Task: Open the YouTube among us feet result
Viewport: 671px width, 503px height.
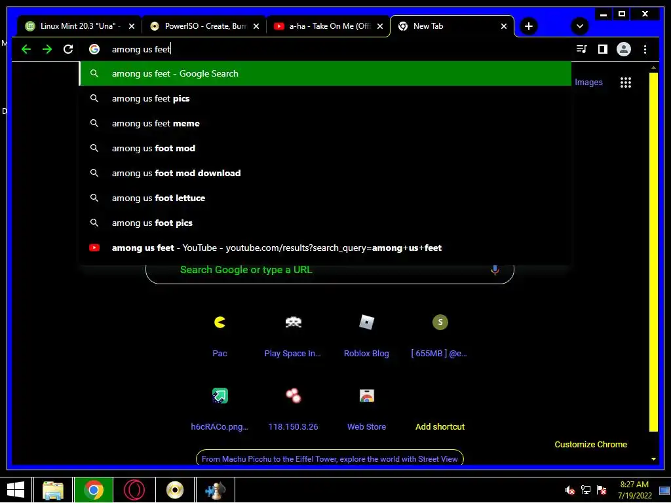Action: pyautogui.click(x=325, y=248)
